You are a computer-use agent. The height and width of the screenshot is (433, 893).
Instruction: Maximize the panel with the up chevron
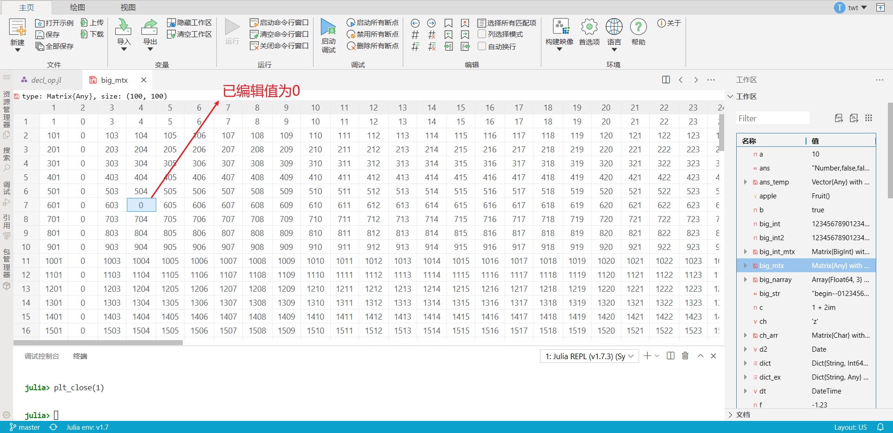pyautogui.click(x=700, y=356)
